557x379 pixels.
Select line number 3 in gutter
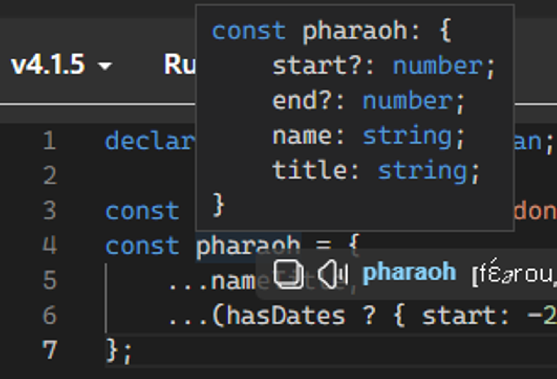[50, 211]
